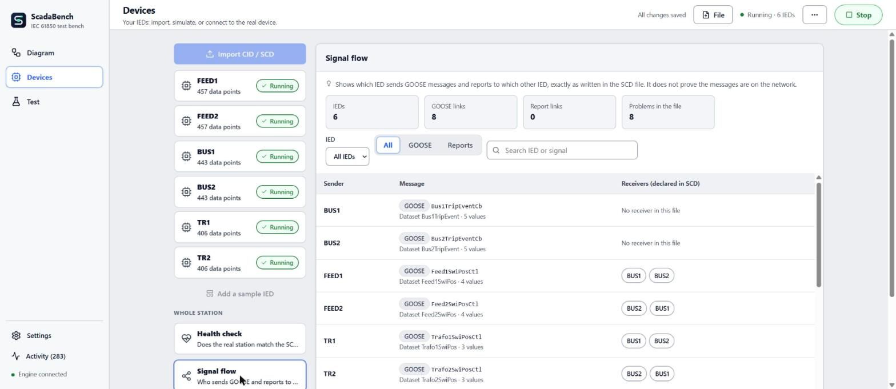
Task: Click the Signal flow share icon
Action: pyautogui.click(x=186, y=376)
